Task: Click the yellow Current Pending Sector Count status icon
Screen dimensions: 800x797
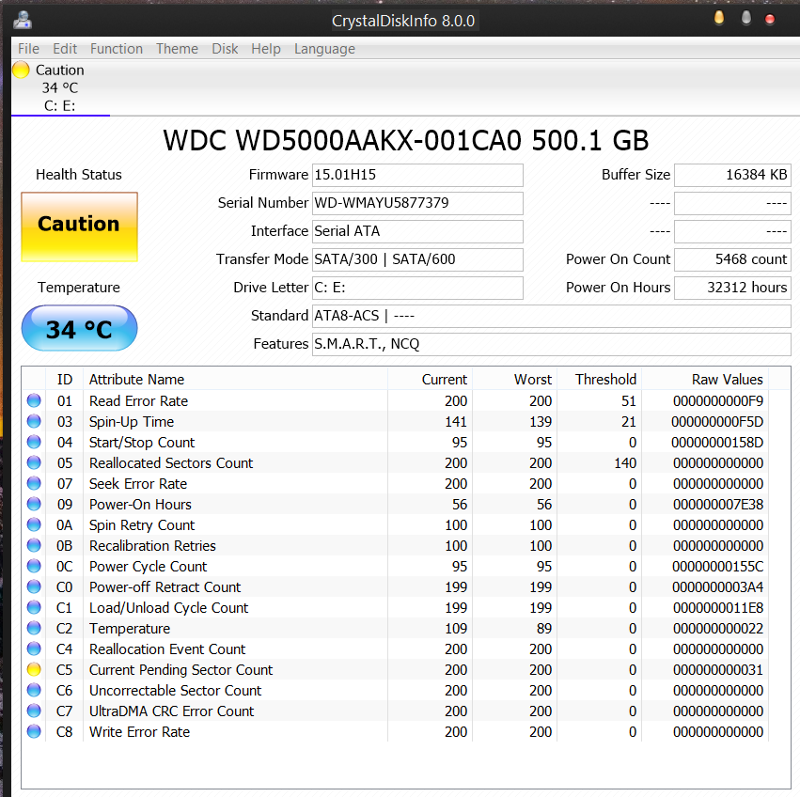Action: pyautogui.click(x=34, y=670)
